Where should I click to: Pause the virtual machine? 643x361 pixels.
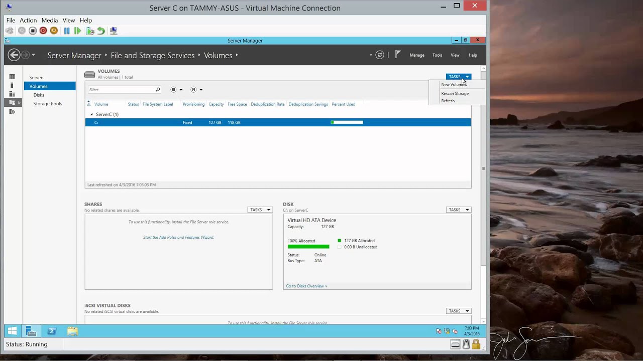(x=67, y=31)
